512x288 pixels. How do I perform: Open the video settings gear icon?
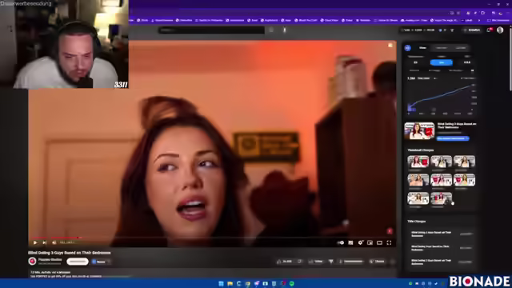coord(360,242)
